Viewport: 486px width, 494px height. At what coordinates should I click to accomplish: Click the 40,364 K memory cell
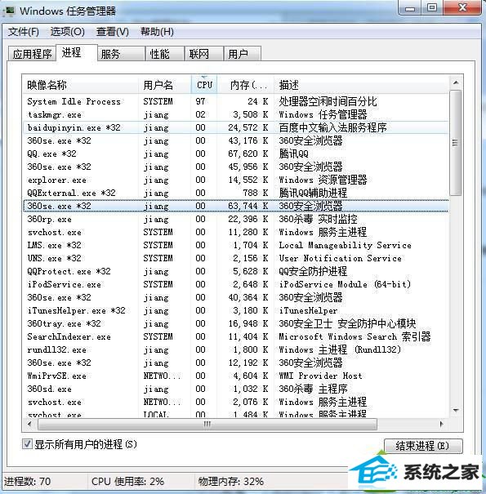248,297
